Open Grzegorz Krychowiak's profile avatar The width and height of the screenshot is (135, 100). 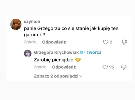pos(28,53)
